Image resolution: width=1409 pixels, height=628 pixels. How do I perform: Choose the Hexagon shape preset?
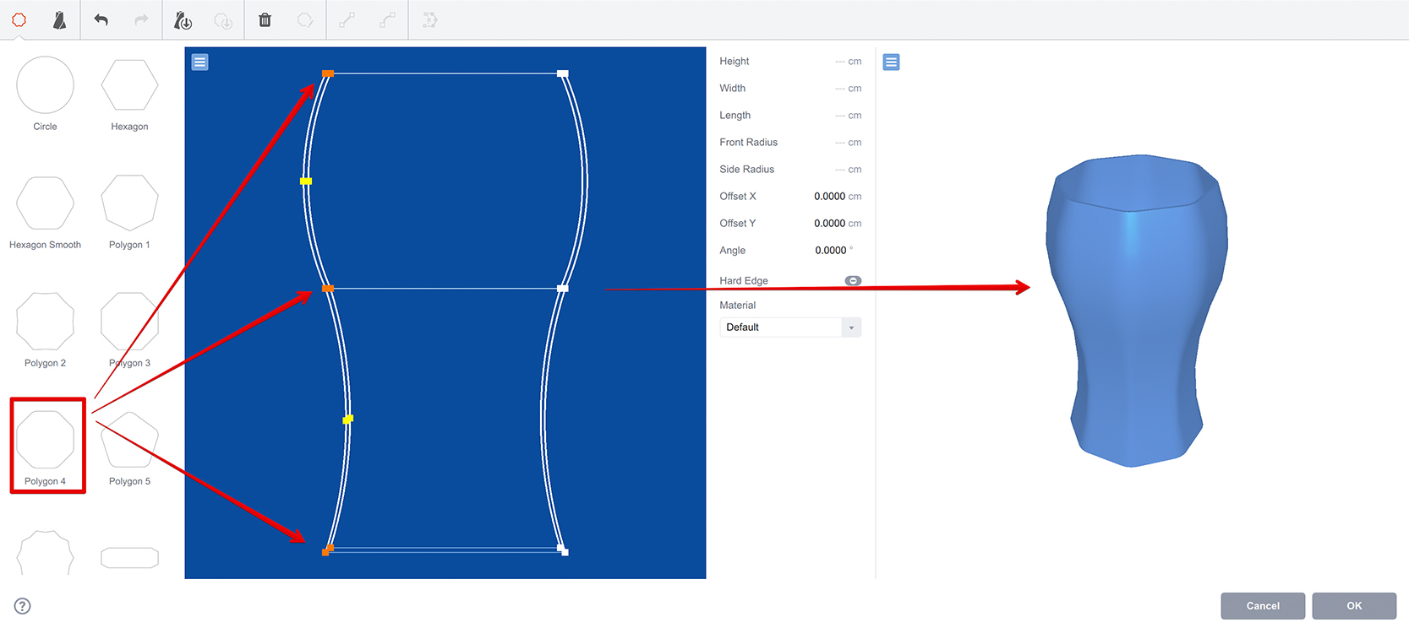click(x=129, y=86)
